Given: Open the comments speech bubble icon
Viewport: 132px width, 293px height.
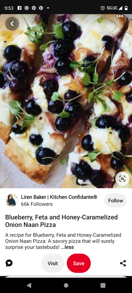Looking at the screenshot, I should click(9, 263).
